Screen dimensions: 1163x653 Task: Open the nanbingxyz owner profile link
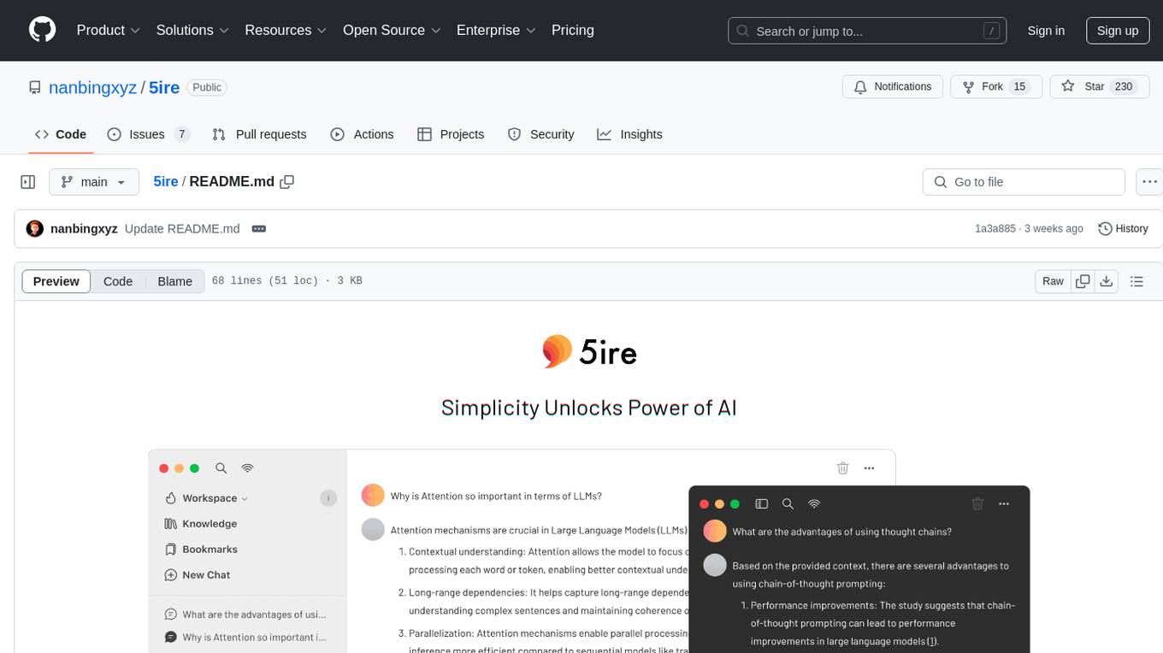pyautogui.click(x=92, y=87)
